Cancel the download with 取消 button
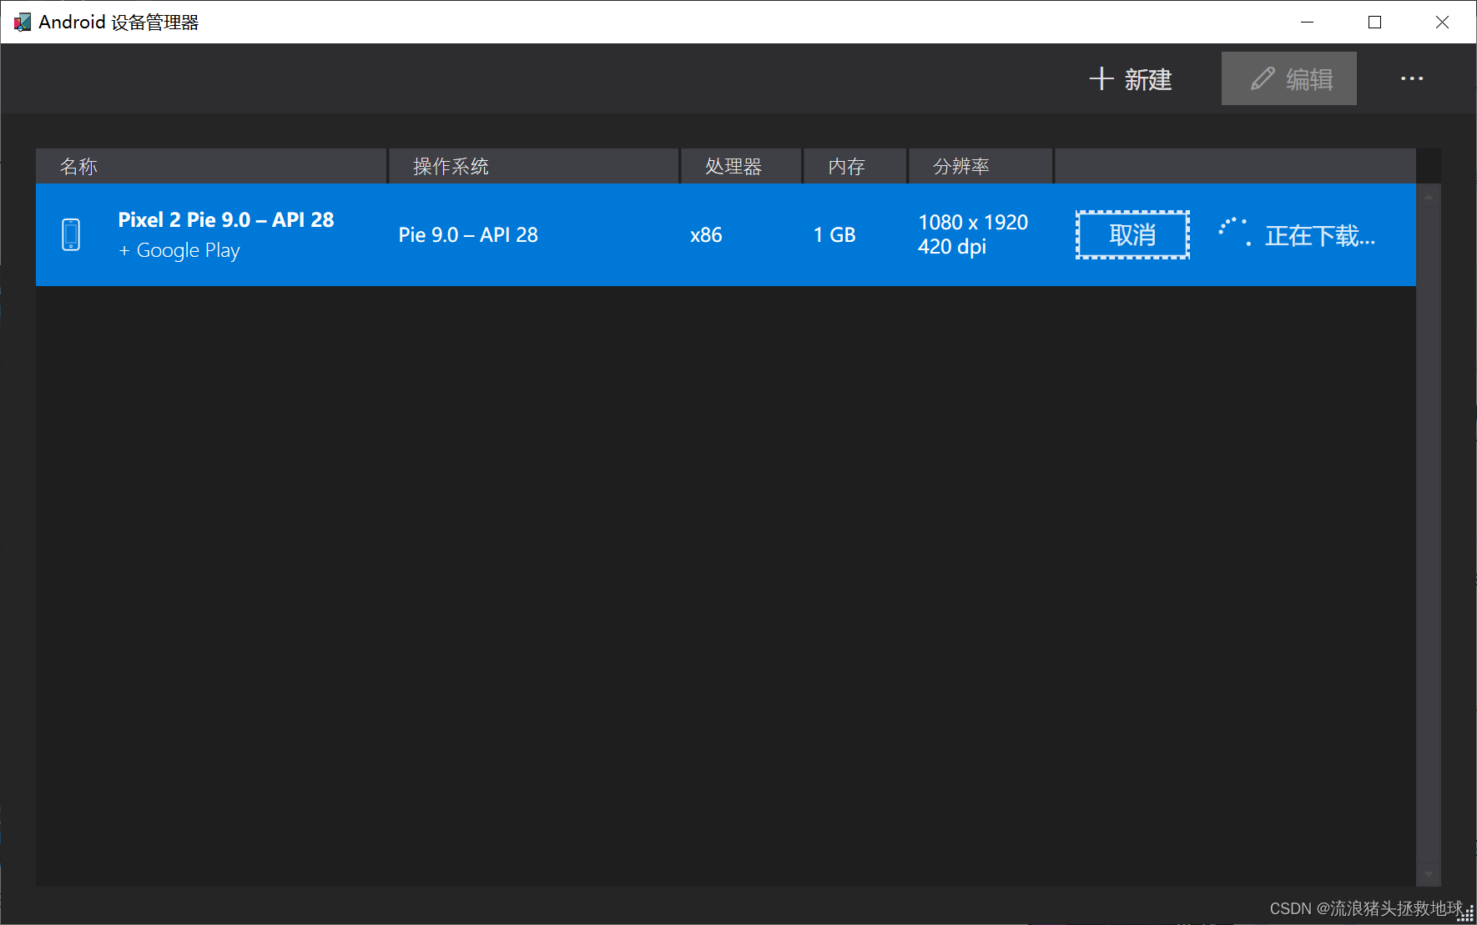Screen dimensions: 1477x925 pos(1132,235)
